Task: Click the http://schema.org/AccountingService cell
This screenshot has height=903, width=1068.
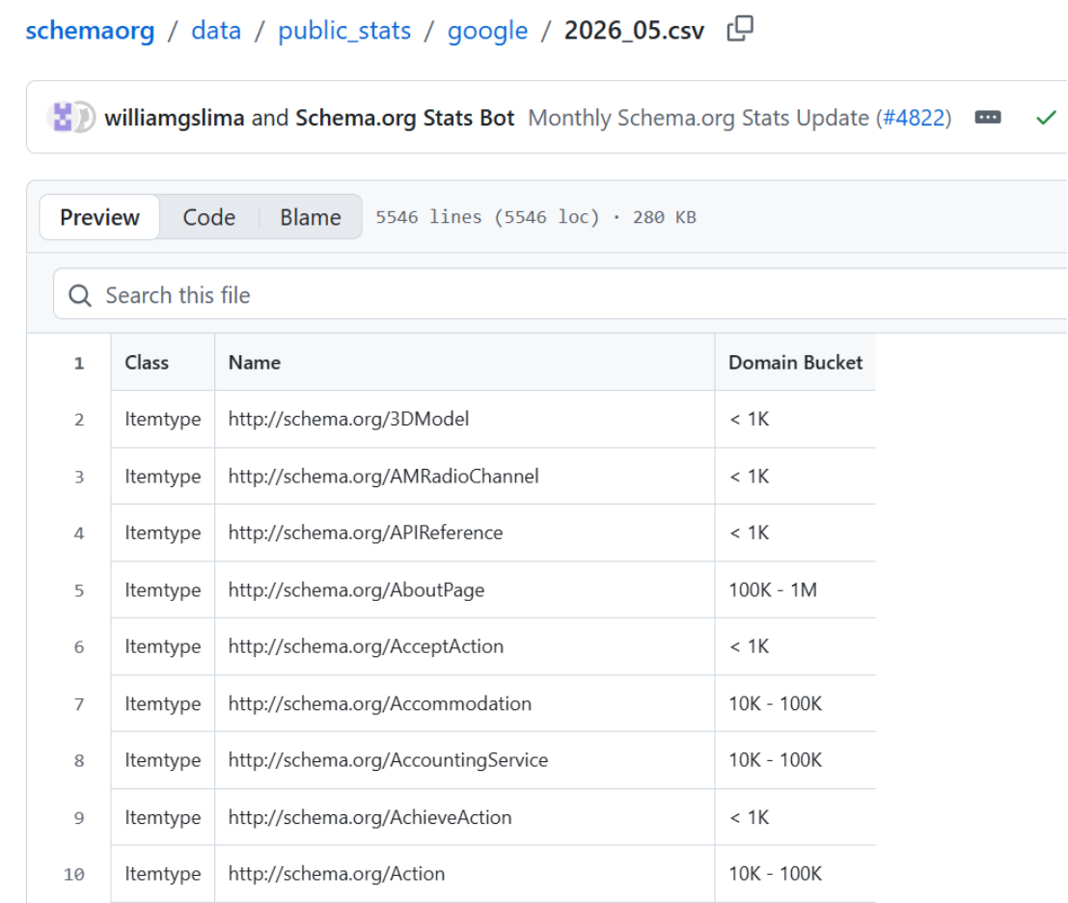Action: [x=464, y=760]
